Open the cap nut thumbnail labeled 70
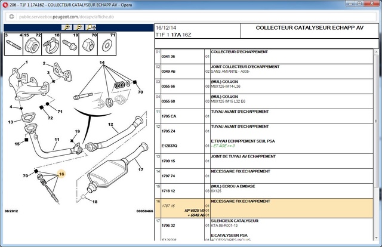Screen dimensions: 382x247 88,44
